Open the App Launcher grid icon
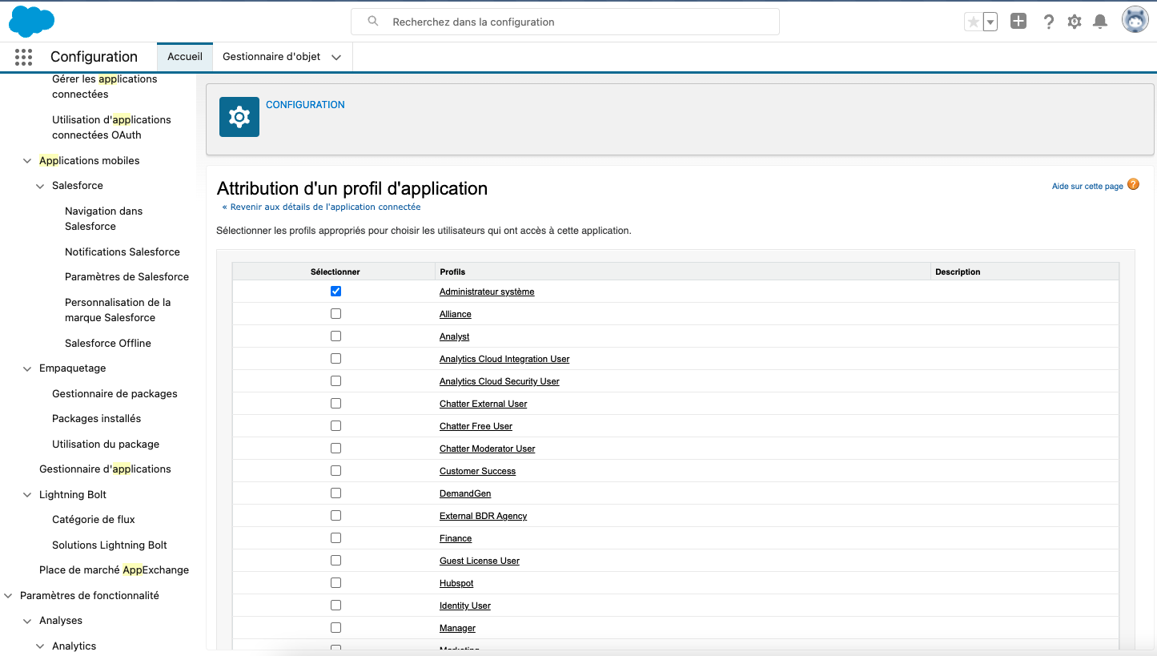This screenshot has height=656, width=1157. point(23,57)
